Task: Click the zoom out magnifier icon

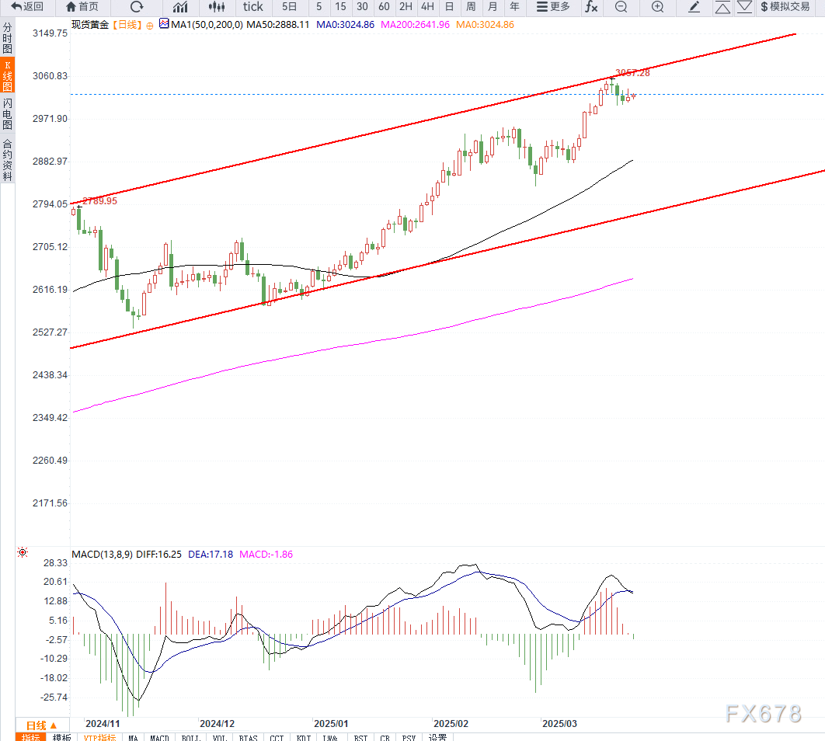Action: pyautogui.click(x=621, y=7)
